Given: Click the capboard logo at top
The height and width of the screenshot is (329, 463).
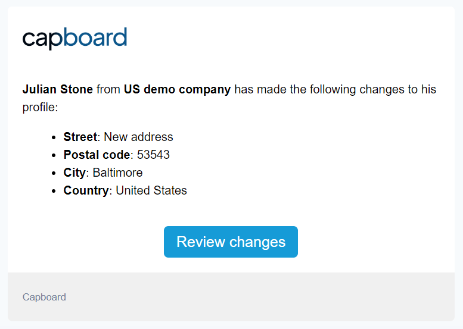Looking at the screenshot, I should 74,38.
